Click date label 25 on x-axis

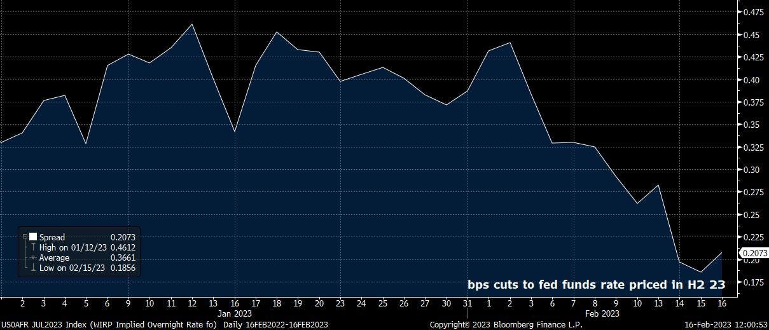point(383,303)
